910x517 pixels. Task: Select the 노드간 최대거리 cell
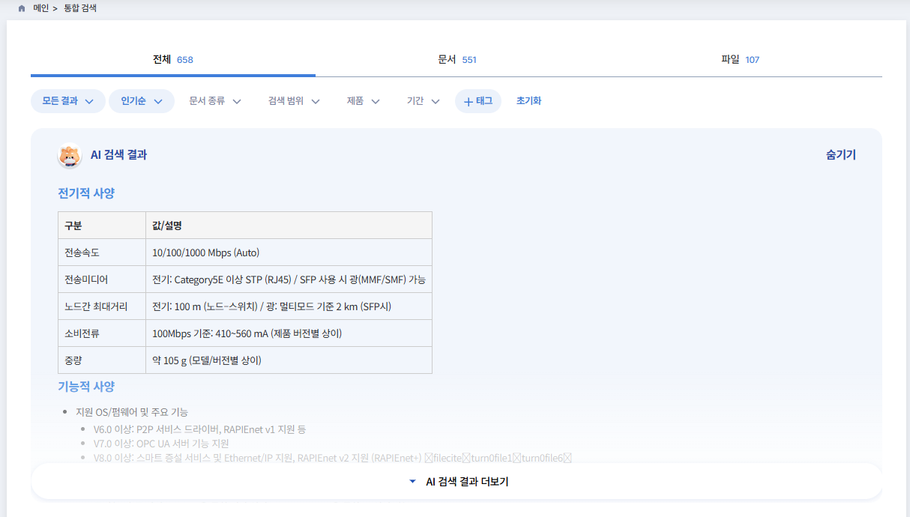pyautogui.click(x=102, y=306)
